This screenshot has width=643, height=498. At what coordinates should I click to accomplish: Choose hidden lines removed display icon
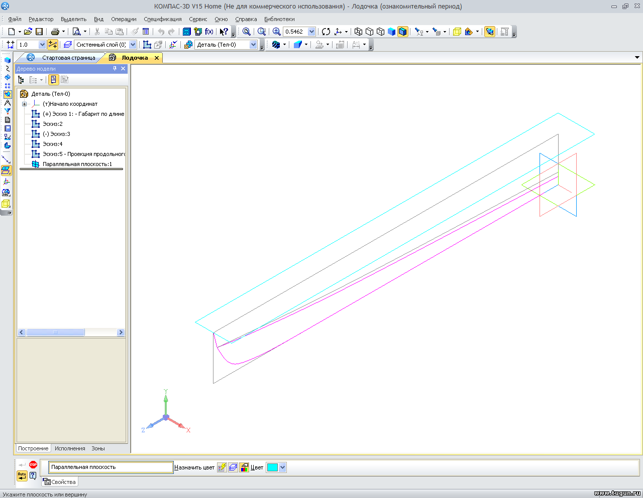tap(369, 32)
